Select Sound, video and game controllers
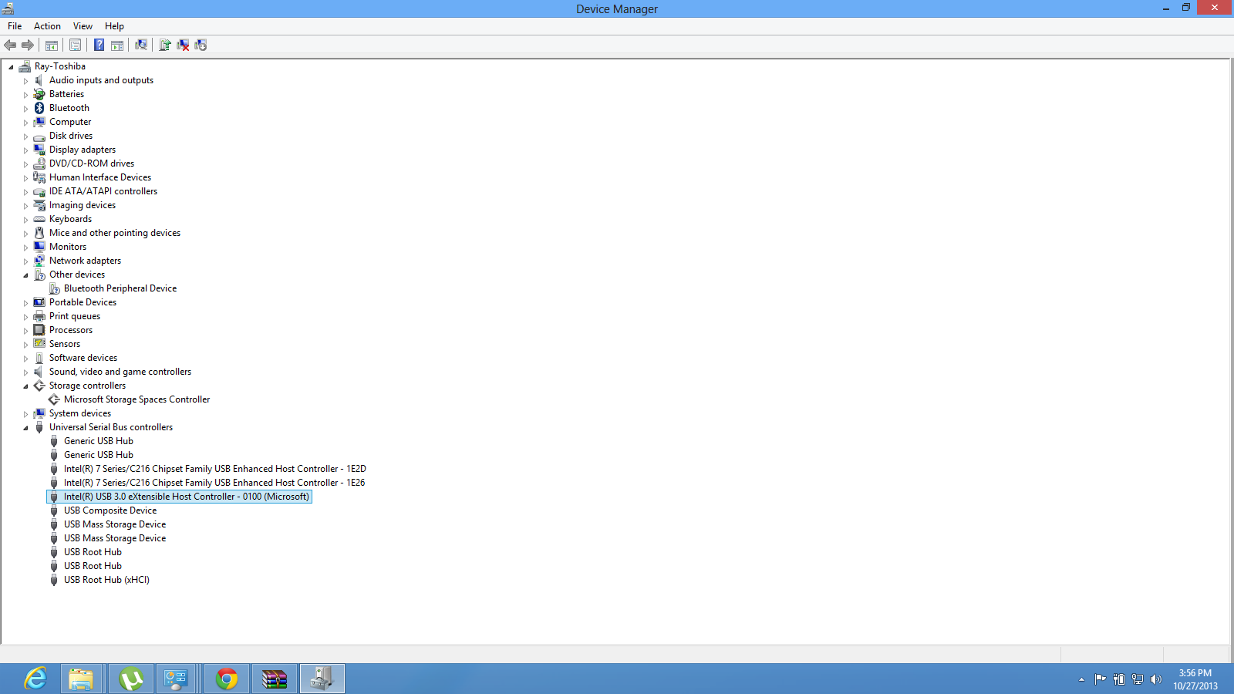Viewport: 1234px width, 694px height. pos(120,372)
